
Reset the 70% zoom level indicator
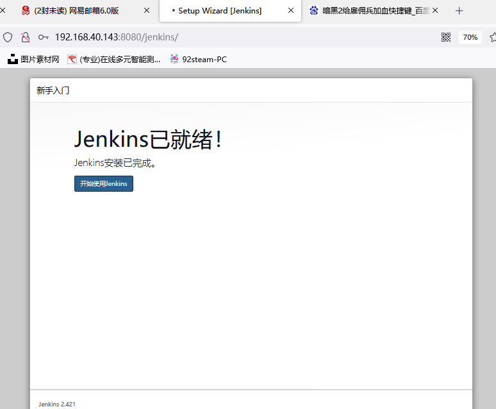tap(470, 37)
